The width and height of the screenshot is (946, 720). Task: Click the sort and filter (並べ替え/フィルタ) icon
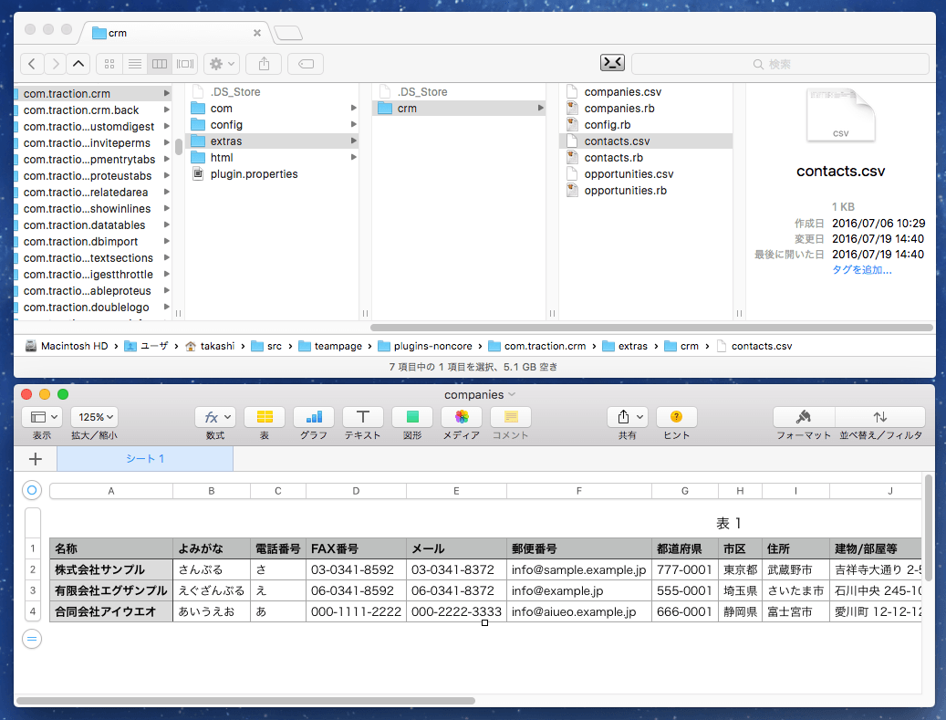(x=880, y=417)
